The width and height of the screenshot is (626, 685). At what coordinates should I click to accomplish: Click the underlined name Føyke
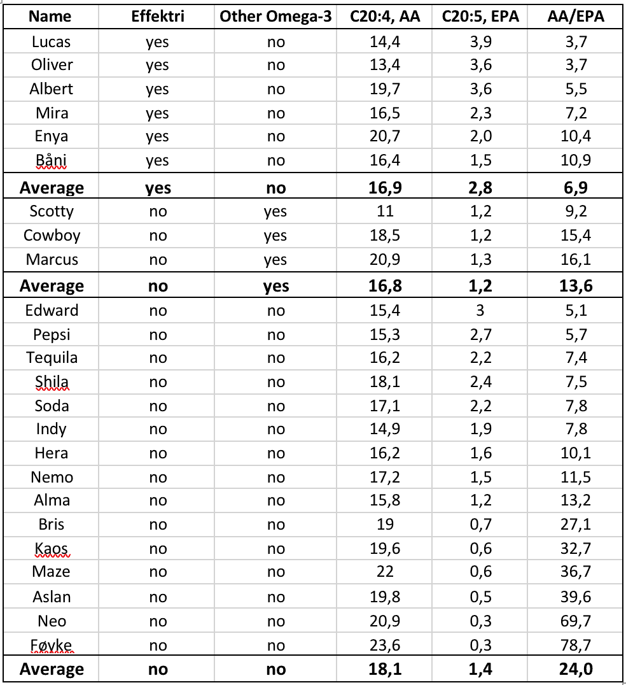52,646
